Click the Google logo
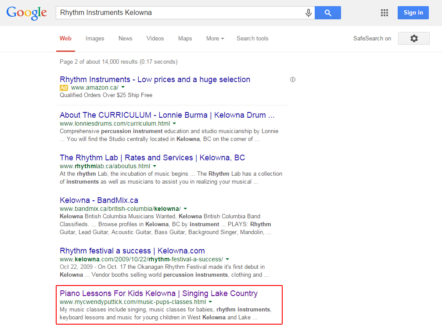The height and width of the screenshot is (329, 442). [27, 13]
